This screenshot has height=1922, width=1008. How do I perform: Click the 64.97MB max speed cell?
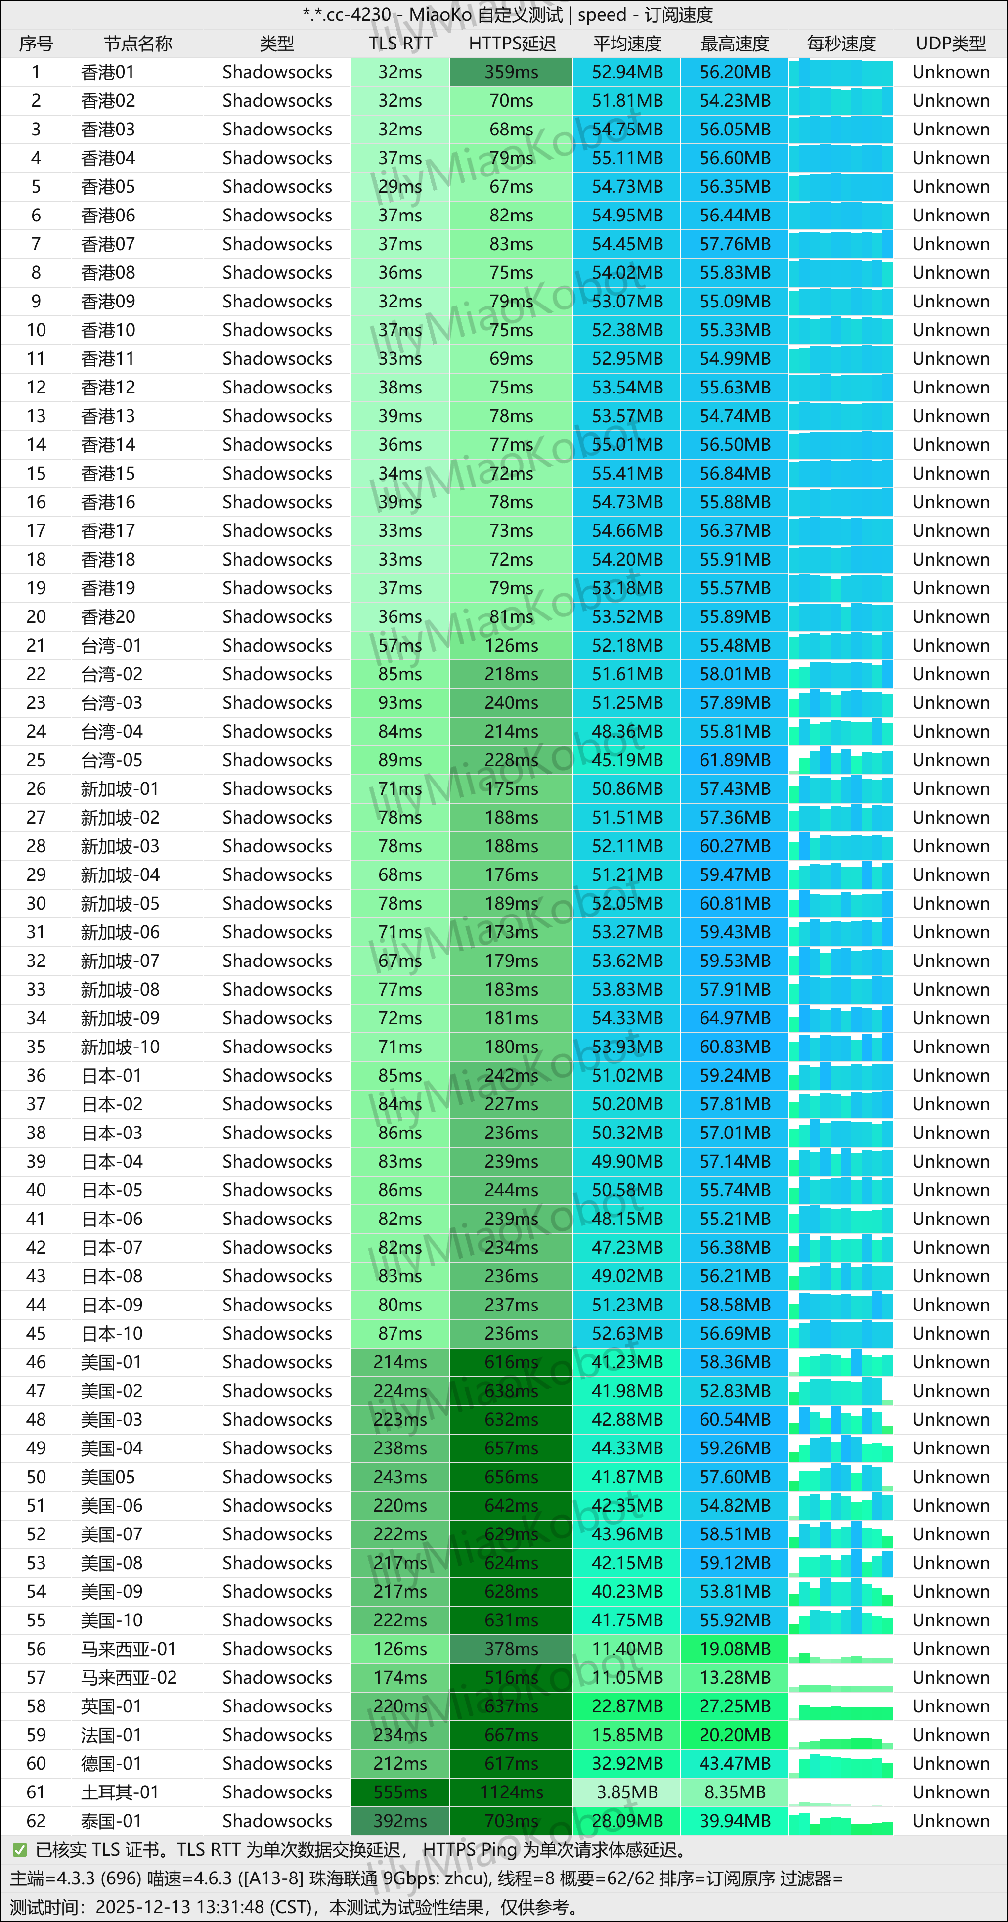point(734,1018)
